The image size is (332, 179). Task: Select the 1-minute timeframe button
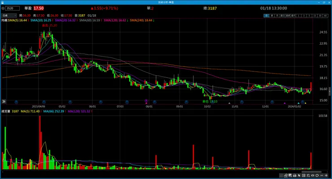298,16
